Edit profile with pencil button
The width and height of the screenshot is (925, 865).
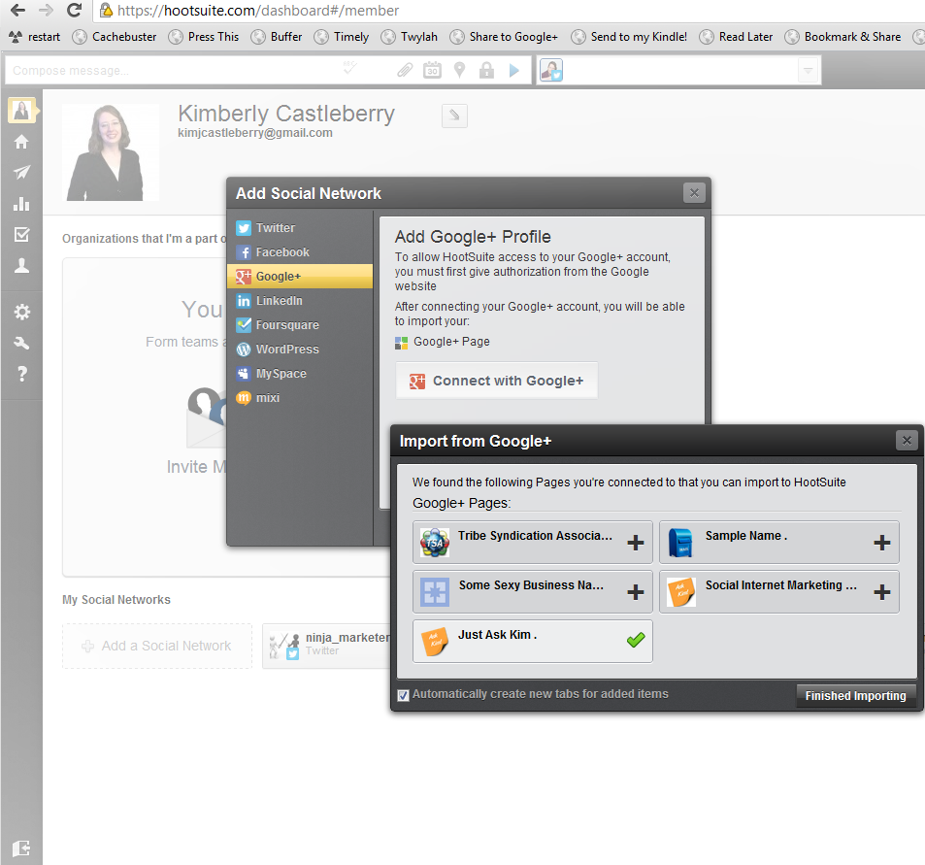454,116
